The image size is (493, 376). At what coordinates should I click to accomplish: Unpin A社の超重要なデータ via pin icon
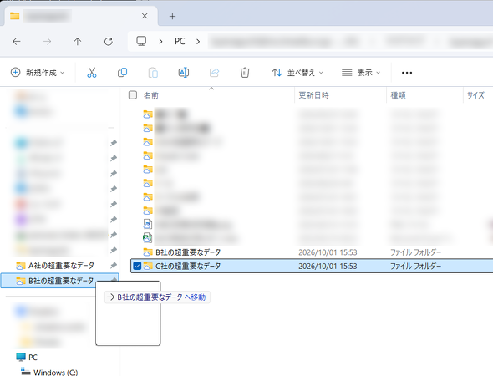114,266
